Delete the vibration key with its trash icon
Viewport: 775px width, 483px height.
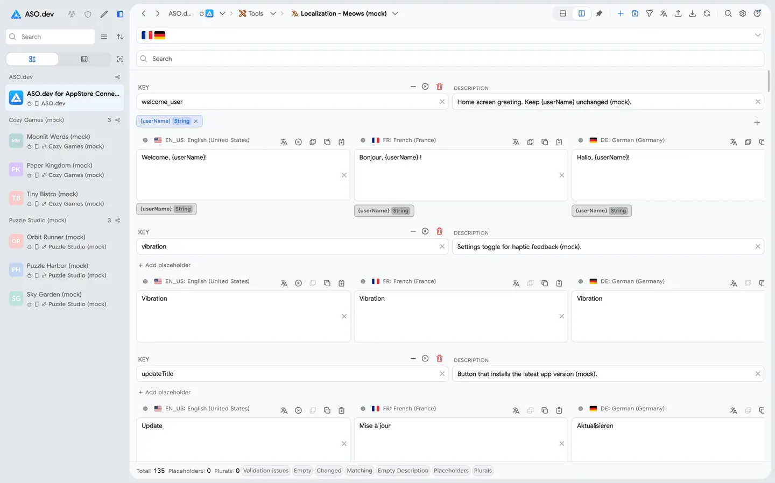[439, 231]
